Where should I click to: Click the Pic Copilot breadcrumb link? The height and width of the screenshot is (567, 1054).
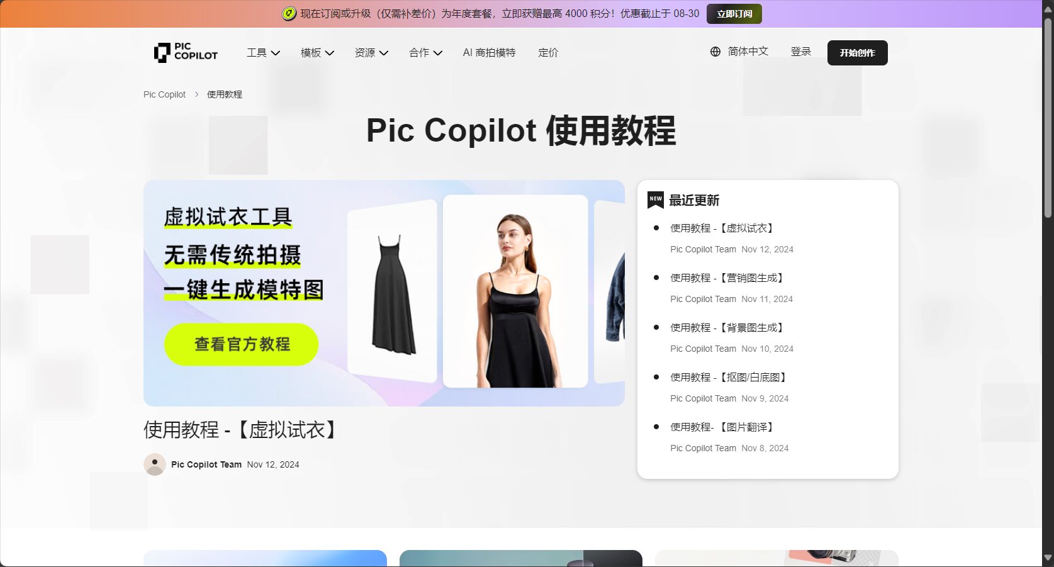(164, 94)
